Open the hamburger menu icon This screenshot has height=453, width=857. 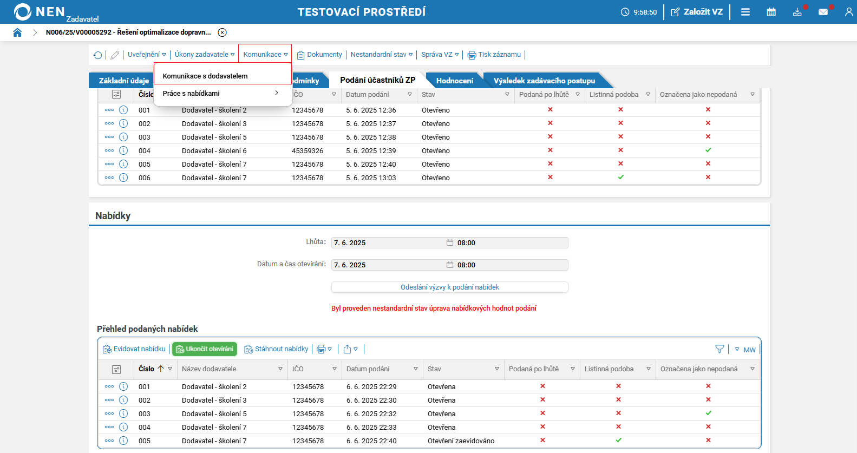pyautogui.click(x=745, y=12)
